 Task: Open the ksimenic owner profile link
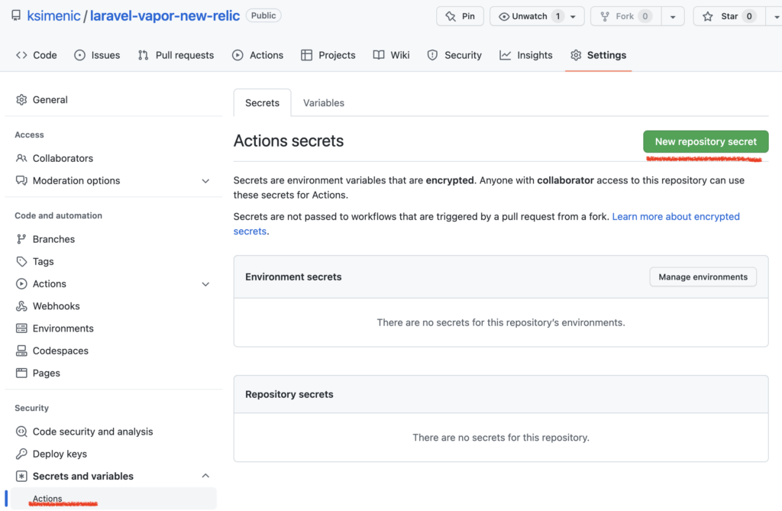pos(53,15)
